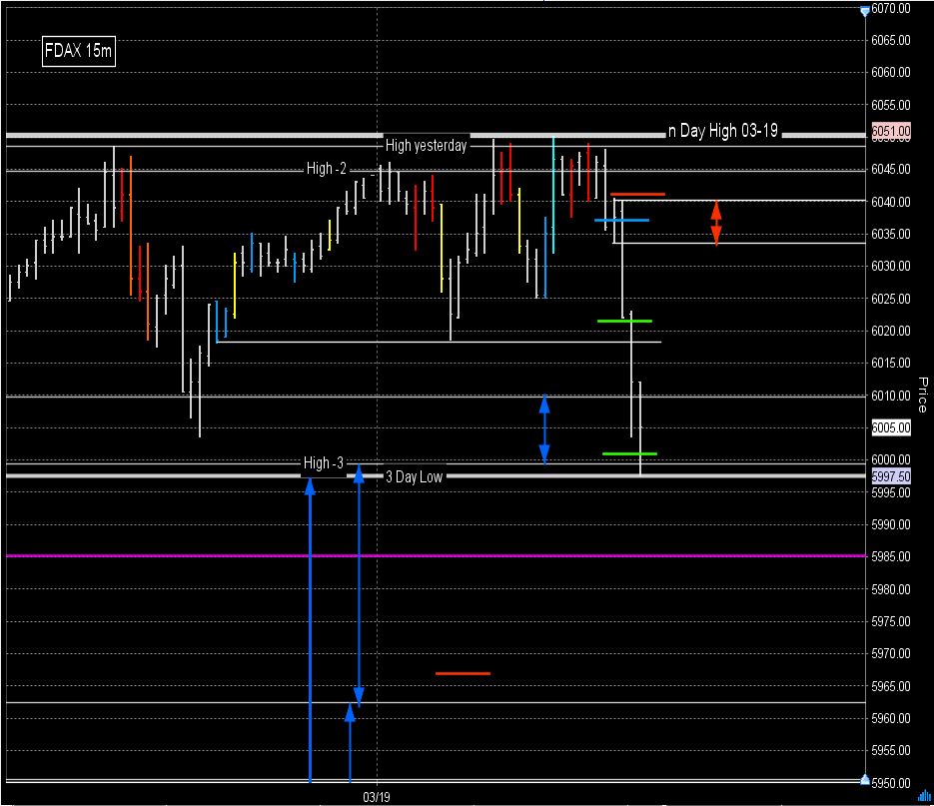The image size is (934, 806).
Task: Select the 'n Day High 03-19' label
Action: pos(723,131)
